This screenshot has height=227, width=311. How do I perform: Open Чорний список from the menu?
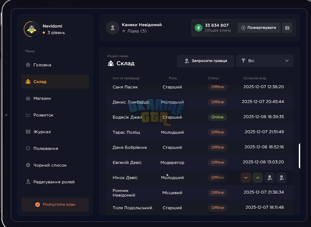click(x=55, y=165)
